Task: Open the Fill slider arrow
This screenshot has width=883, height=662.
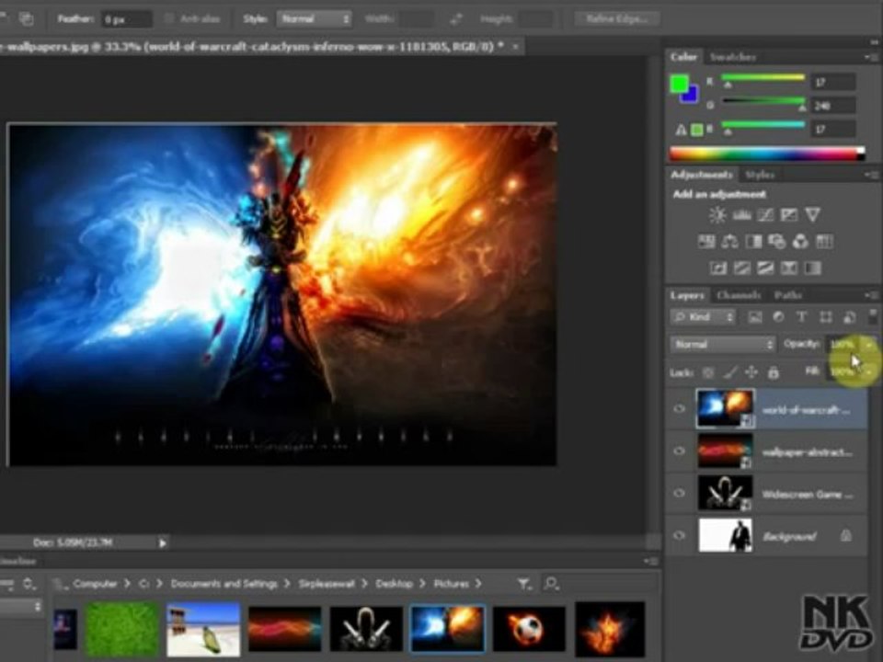Action: pyautogui.click(x=869, y=372)
